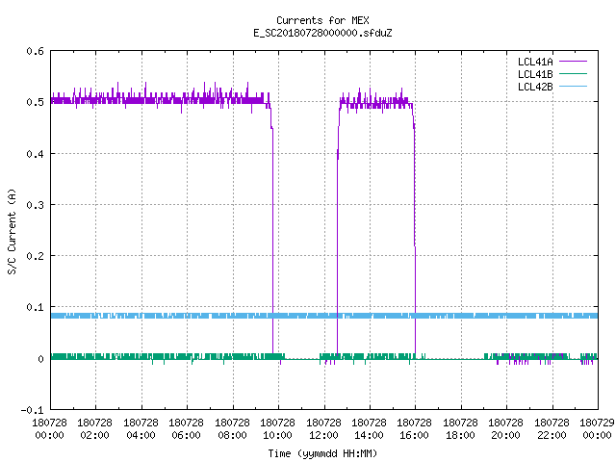This screenshot has height=462, width=616.
Task: Click the LCL41B legend label
Action: [535, 74]
